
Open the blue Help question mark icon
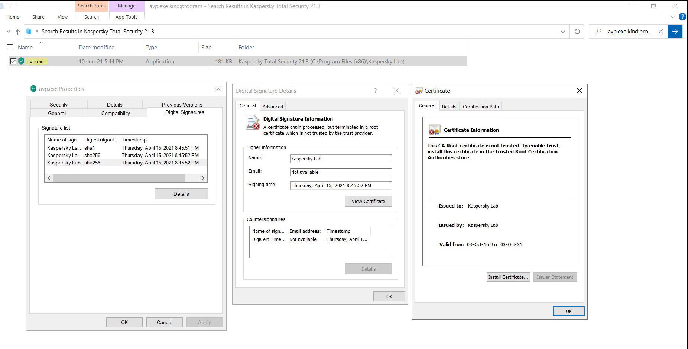[x=682, y=17]
